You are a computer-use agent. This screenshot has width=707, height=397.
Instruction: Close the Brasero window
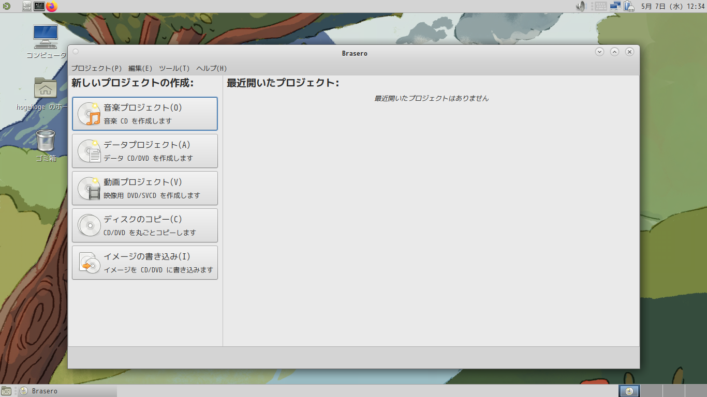(x=629, y=52)
